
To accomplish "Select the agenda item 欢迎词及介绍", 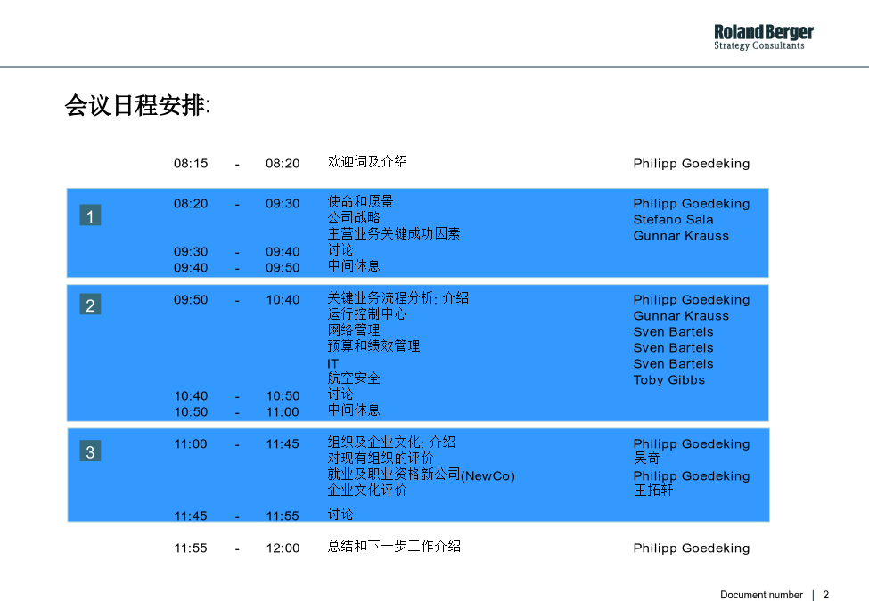I will tap(367, 161).
